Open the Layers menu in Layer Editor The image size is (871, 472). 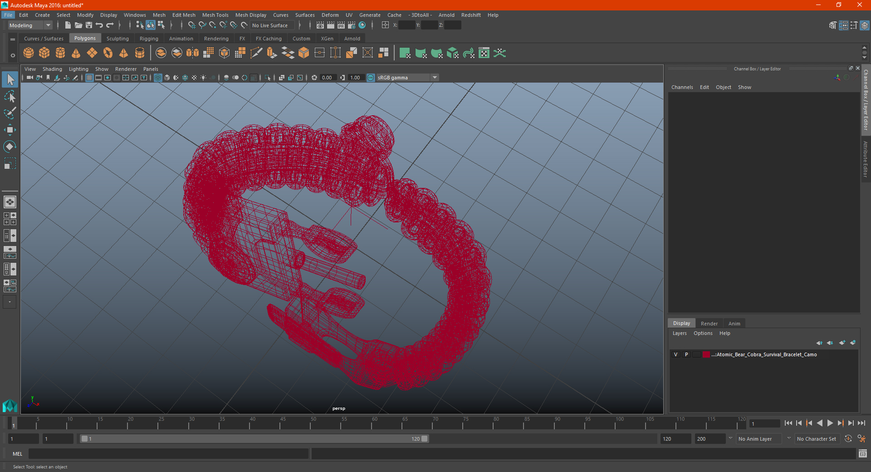click(679, 333)
